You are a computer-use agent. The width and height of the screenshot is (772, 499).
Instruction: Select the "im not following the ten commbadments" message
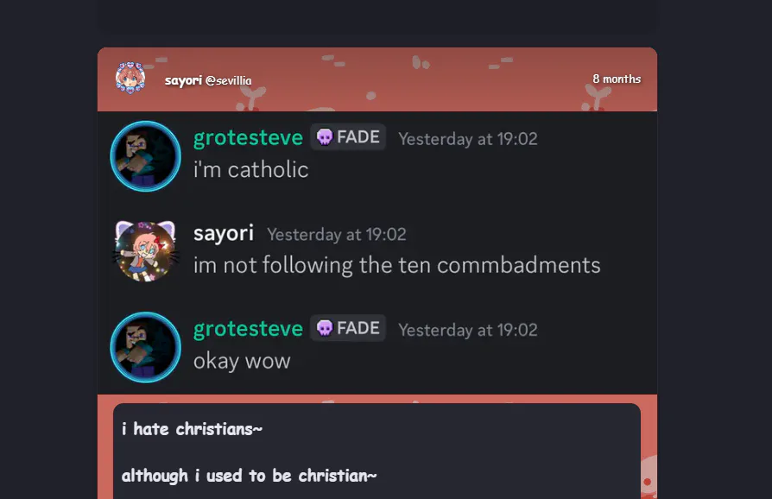[397, 265]
